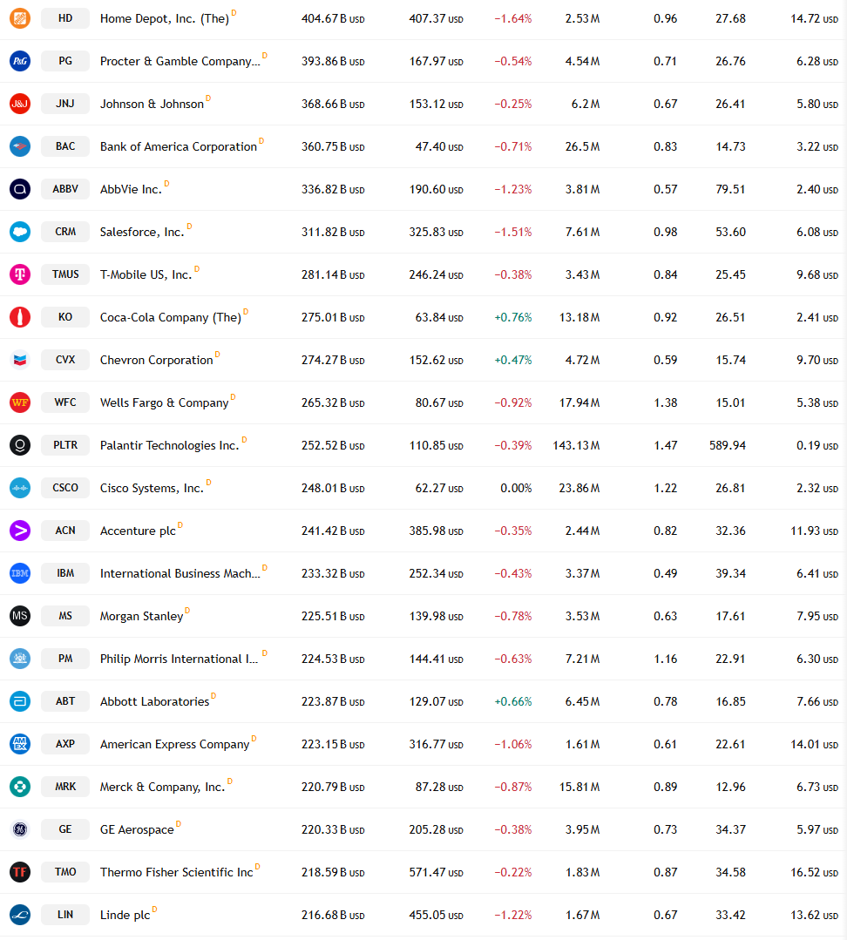Image resolution: width=847 pixels, height=940 pixels.
Task: Click the Cisco logo icon
Action: click(20, 488)
